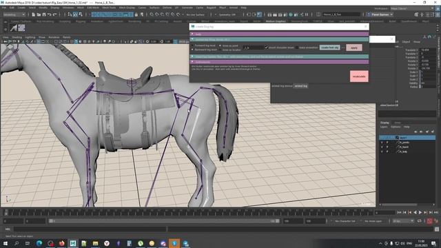
Task: Toggle the red Auto Keyframe button
Action: point(429,221)
